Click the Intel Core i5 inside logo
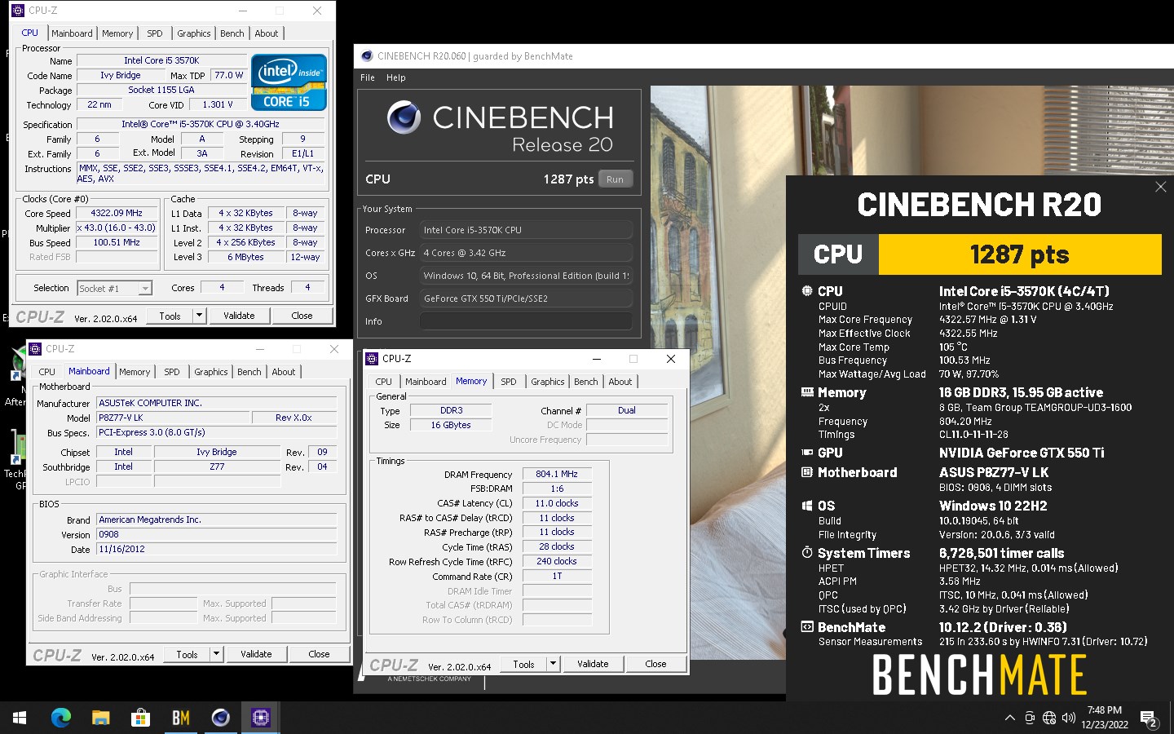The height and width of the screenshot is (734, 1174). tap(289, 82)
